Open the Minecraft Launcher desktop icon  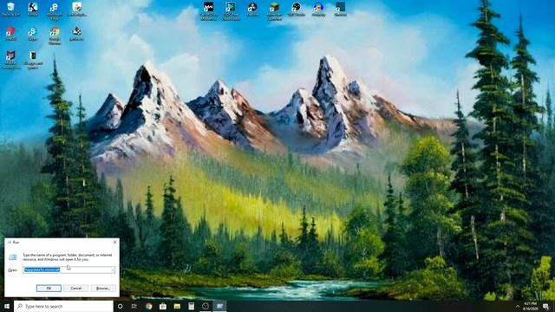click(x=274, y=11)
